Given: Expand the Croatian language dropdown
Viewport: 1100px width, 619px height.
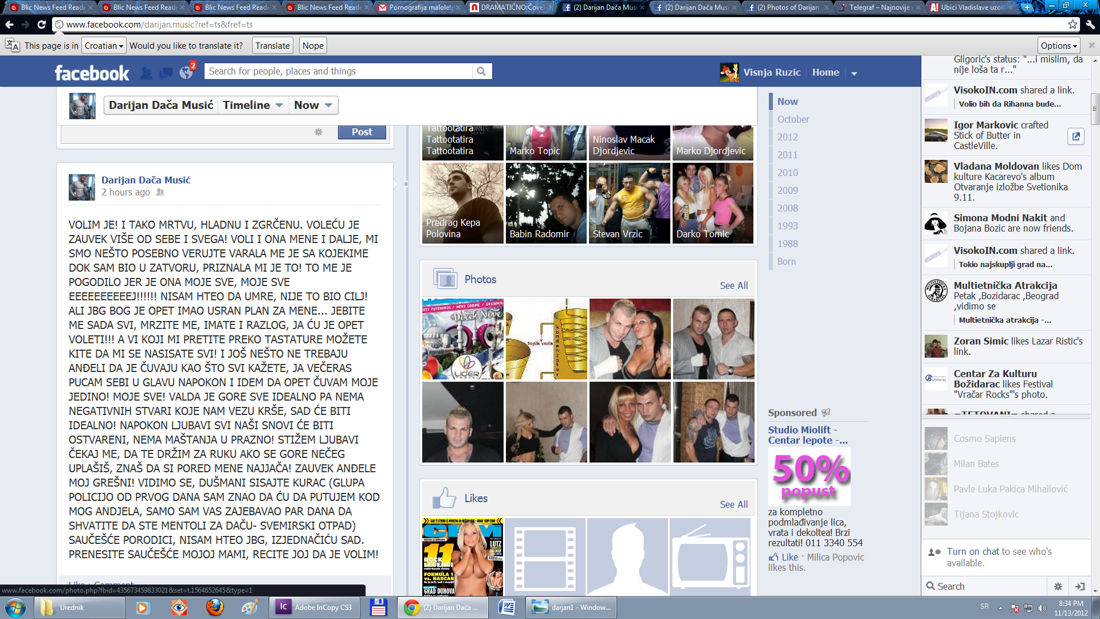Looking at the screenshot, I should [104, 46].
